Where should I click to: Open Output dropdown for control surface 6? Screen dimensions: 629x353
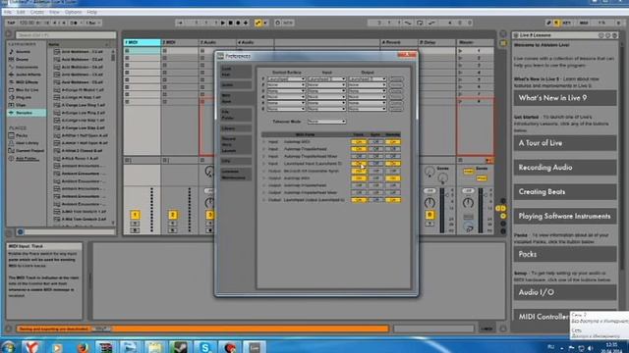click(367, 109)
